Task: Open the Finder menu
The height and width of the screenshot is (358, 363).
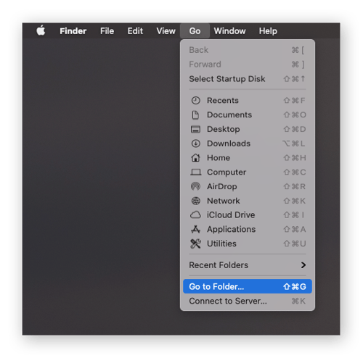Action: (x=73, y=31)
